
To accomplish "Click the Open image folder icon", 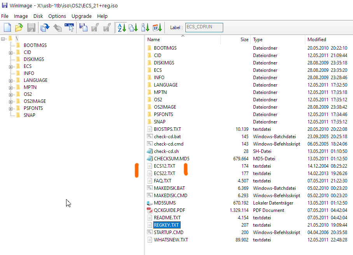I will tap(19, 28).
